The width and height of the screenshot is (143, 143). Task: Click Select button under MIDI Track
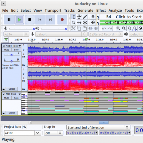(x=12, y=113)
